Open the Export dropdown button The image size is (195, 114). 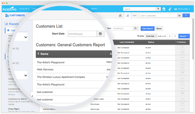point(184,36)
